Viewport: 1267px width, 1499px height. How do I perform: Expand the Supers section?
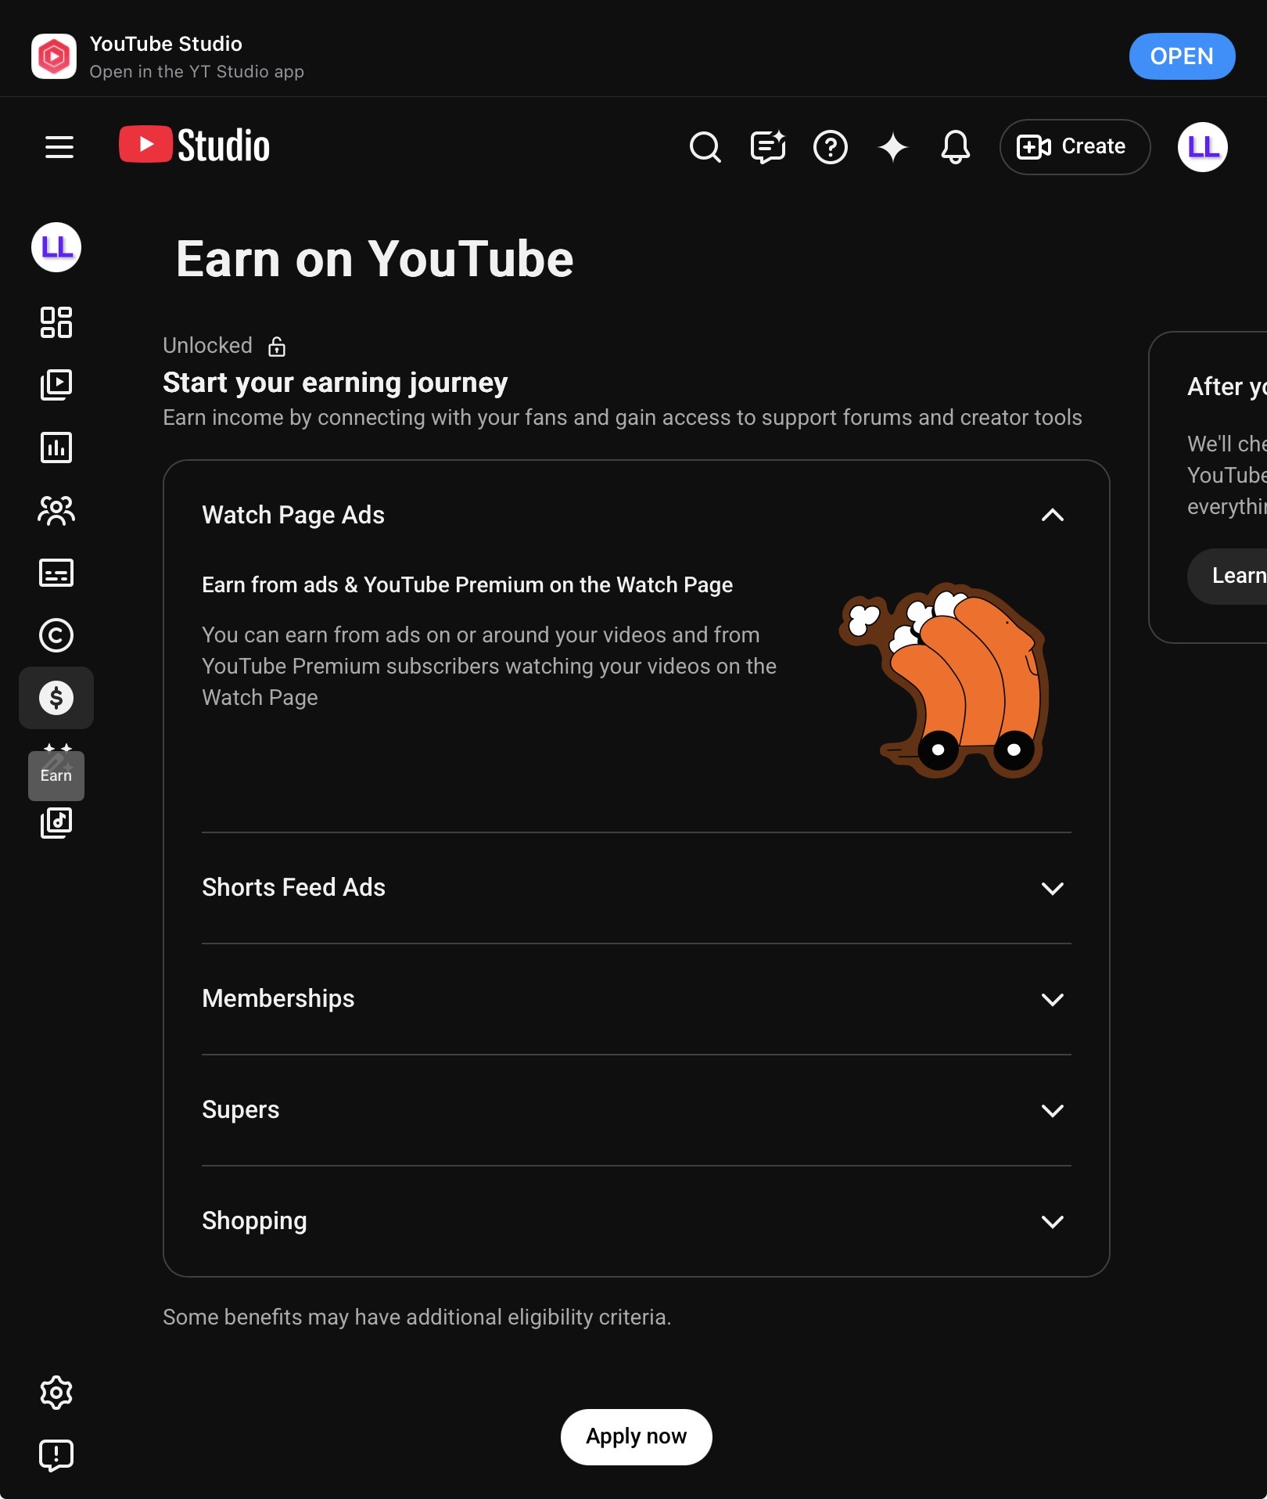click(1053, 1110)
